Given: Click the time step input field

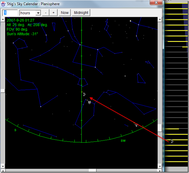Looking at the screenshot, I should tap(10, 13).
